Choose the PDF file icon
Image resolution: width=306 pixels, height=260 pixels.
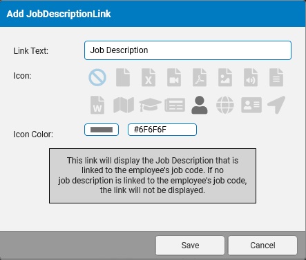200,77
